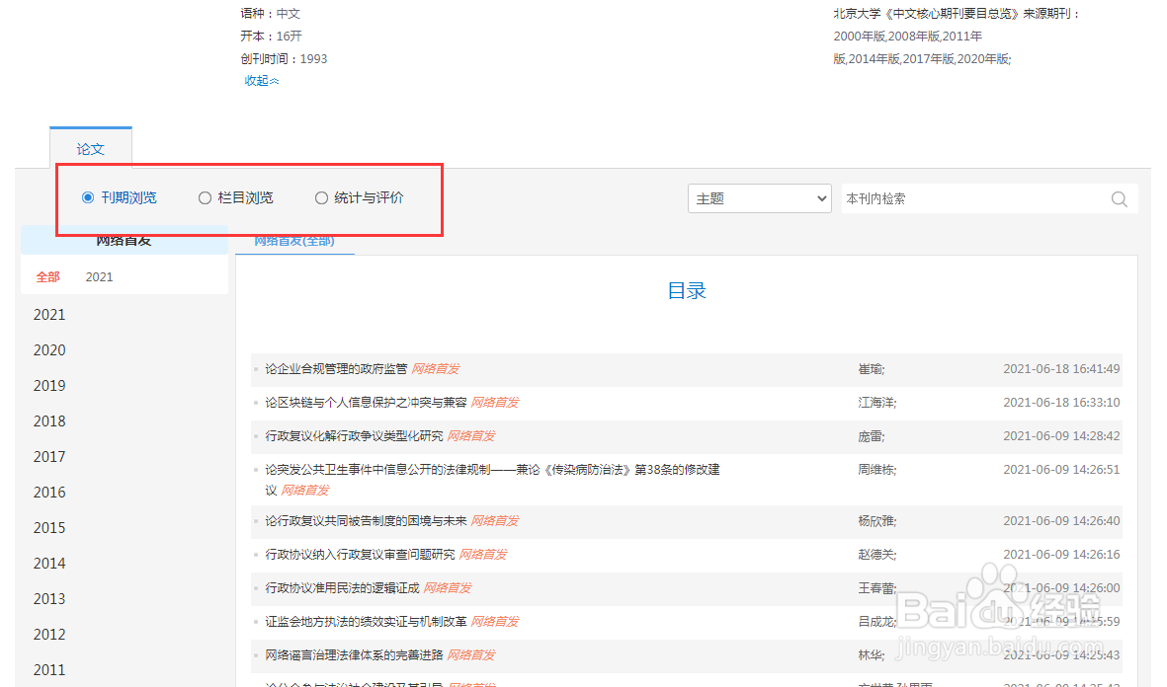This screenshot has width=1167, height=687.
Task: Click the 网络首发 sidebar header
Action: tap(125, 241)
